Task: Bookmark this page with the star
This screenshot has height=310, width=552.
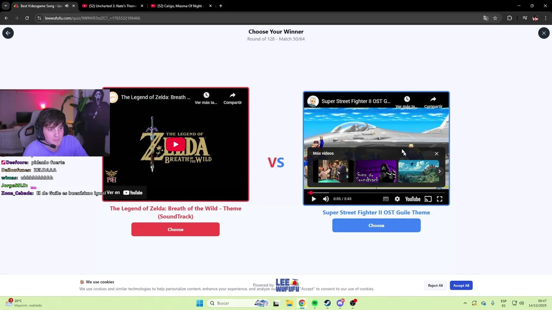Action: point(495,18)
